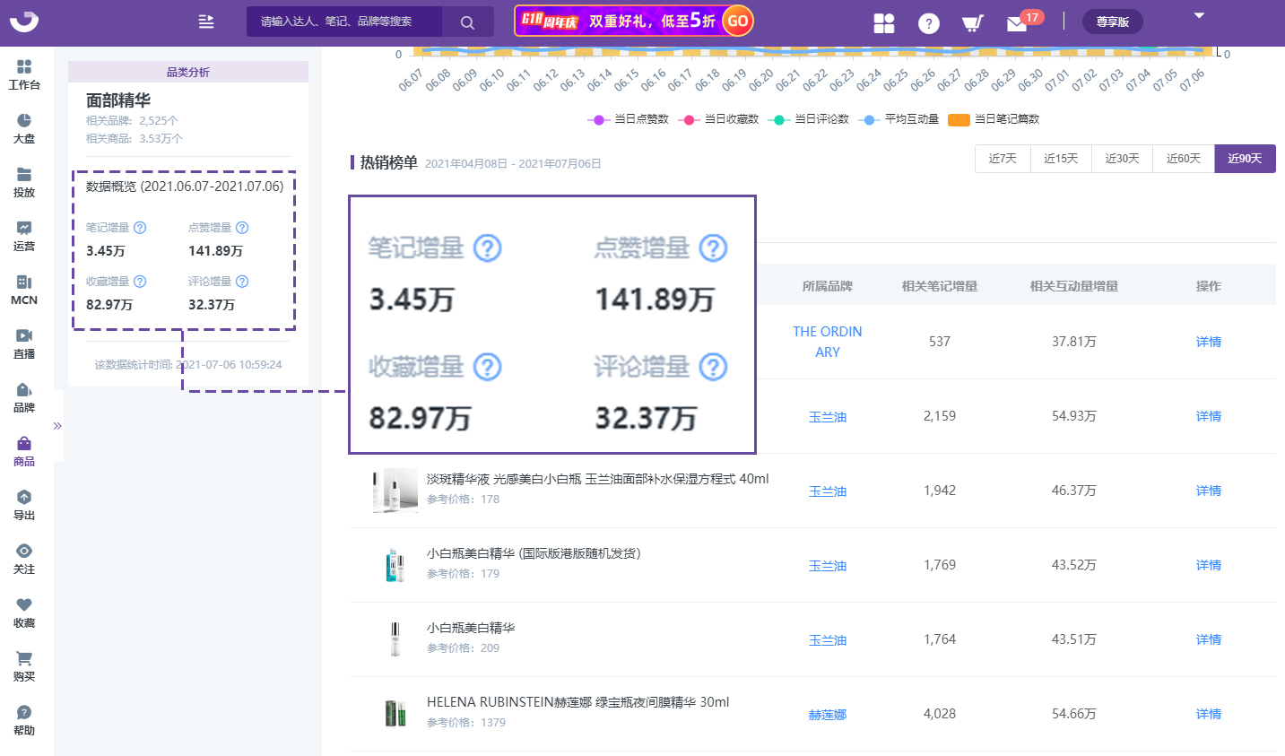Click help icon next to 点赞增量 in sidebar panel
Image resolution: width=1285 pixels, height=756 pixels.
[x=242, y=228]
